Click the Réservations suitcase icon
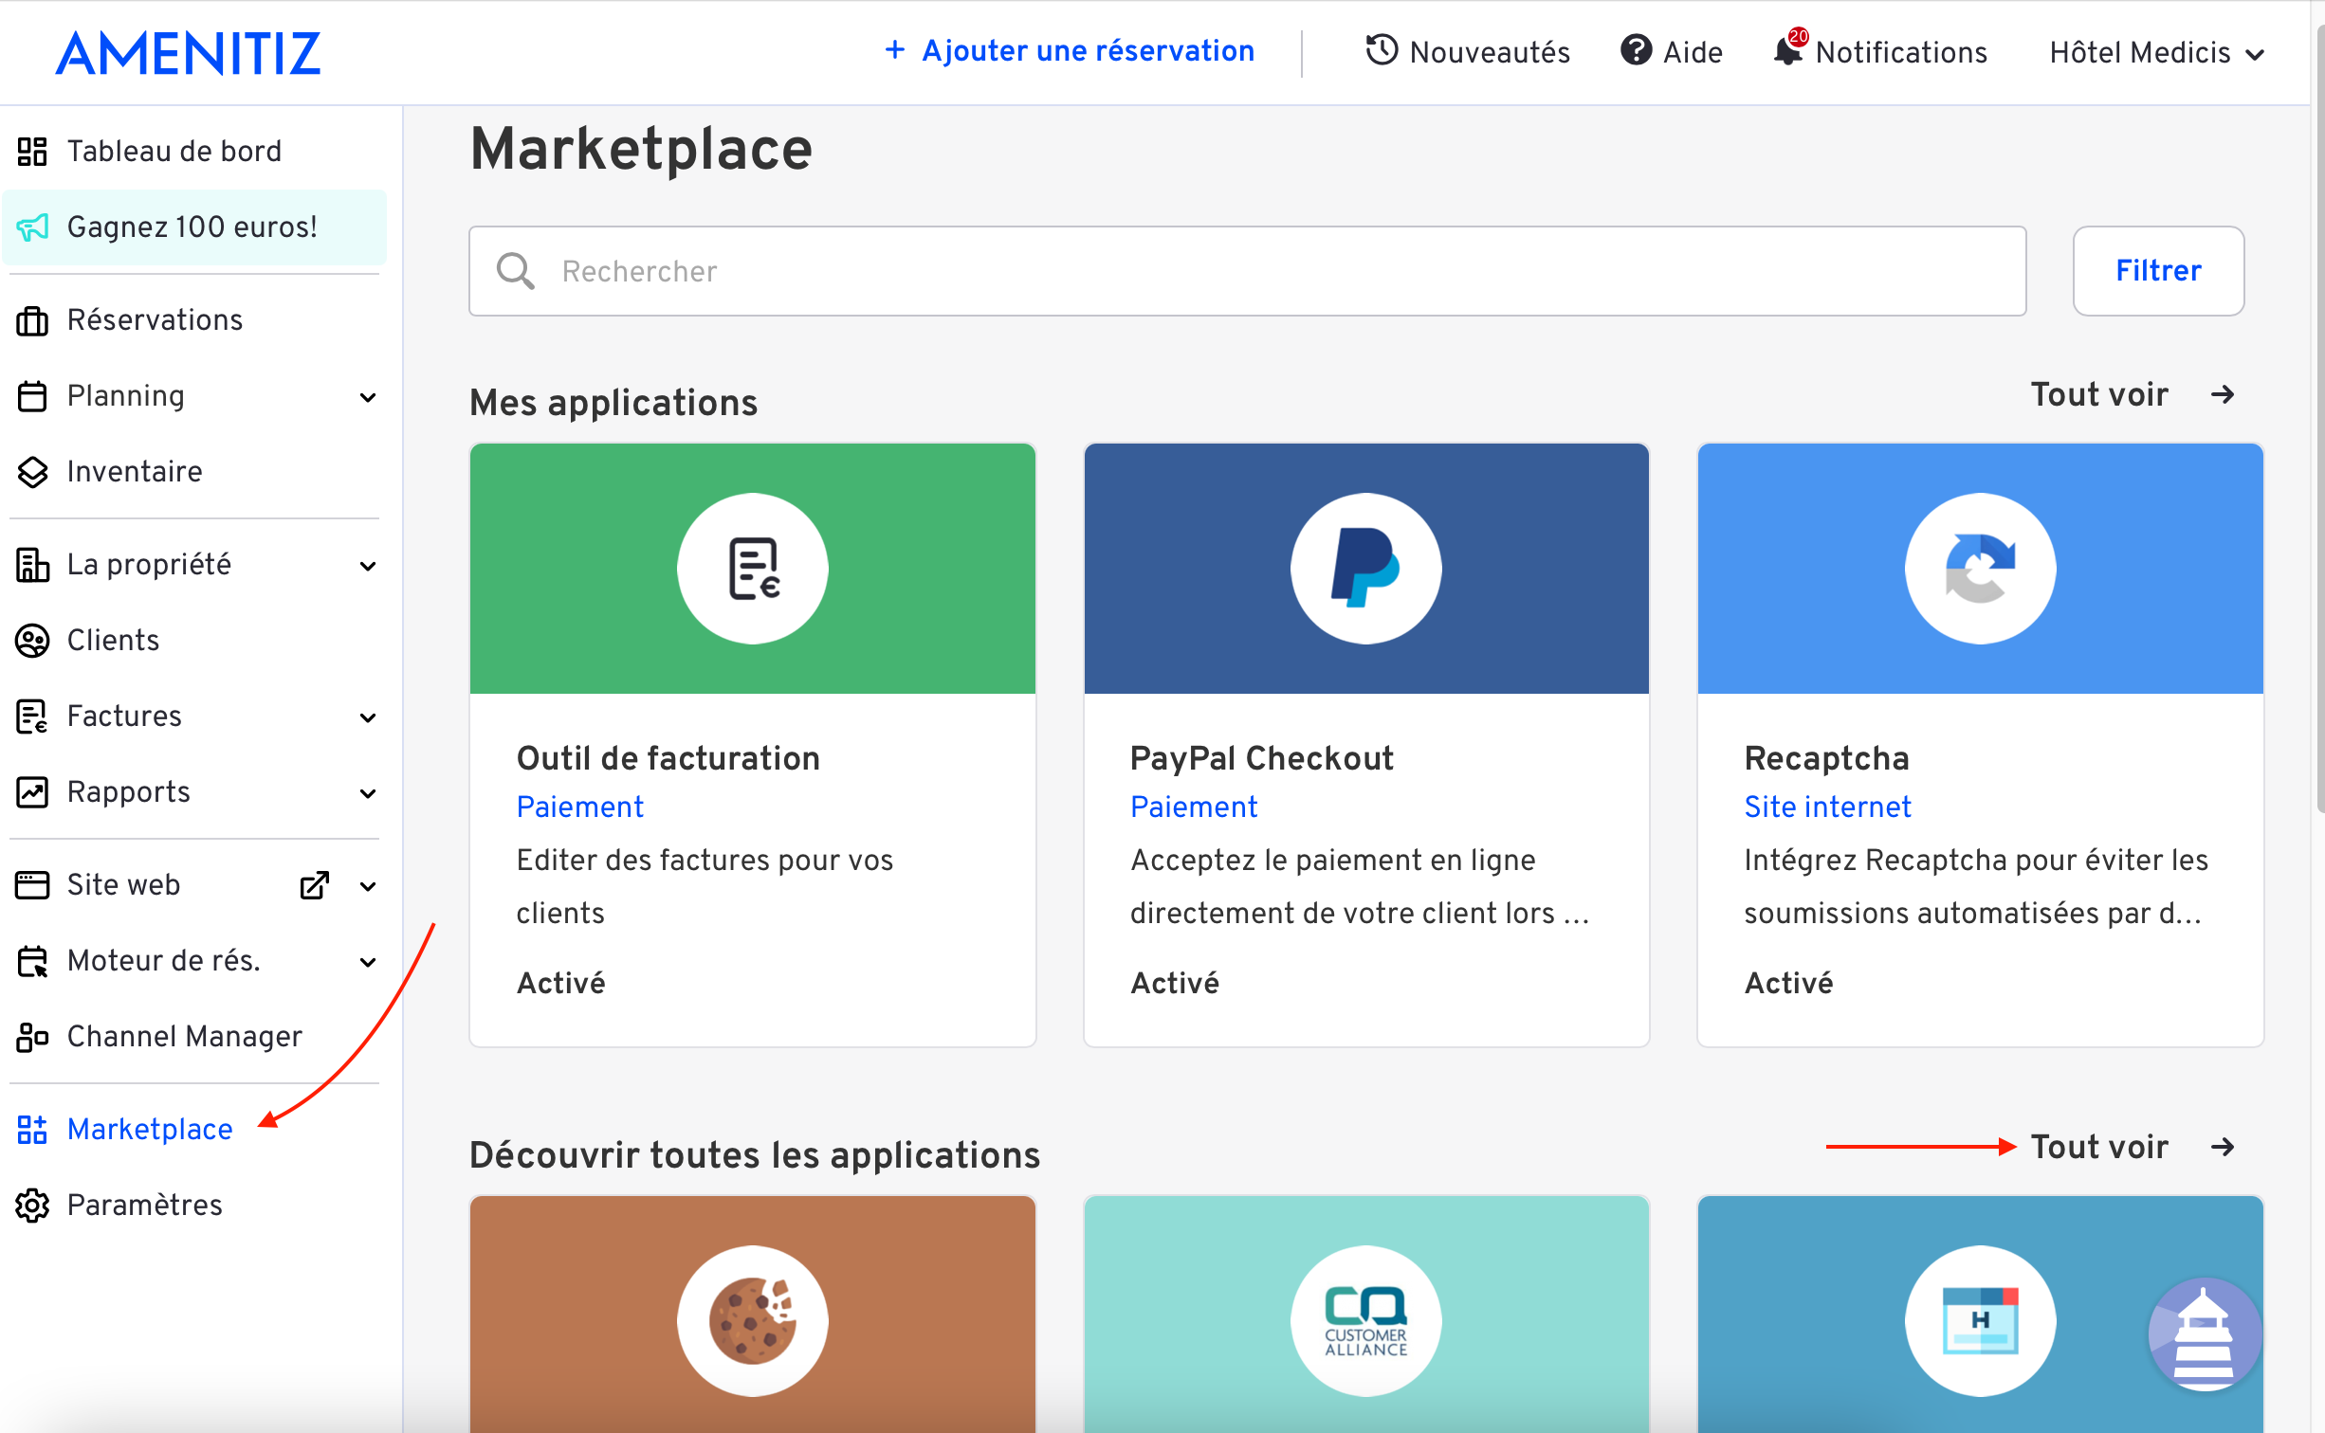The width and height of the screenshot is (2325, 1433). (32, 321)
